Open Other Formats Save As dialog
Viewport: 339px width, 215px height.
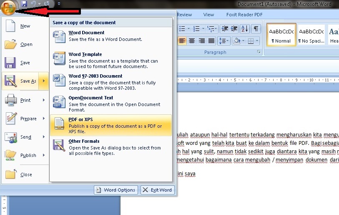111,147
